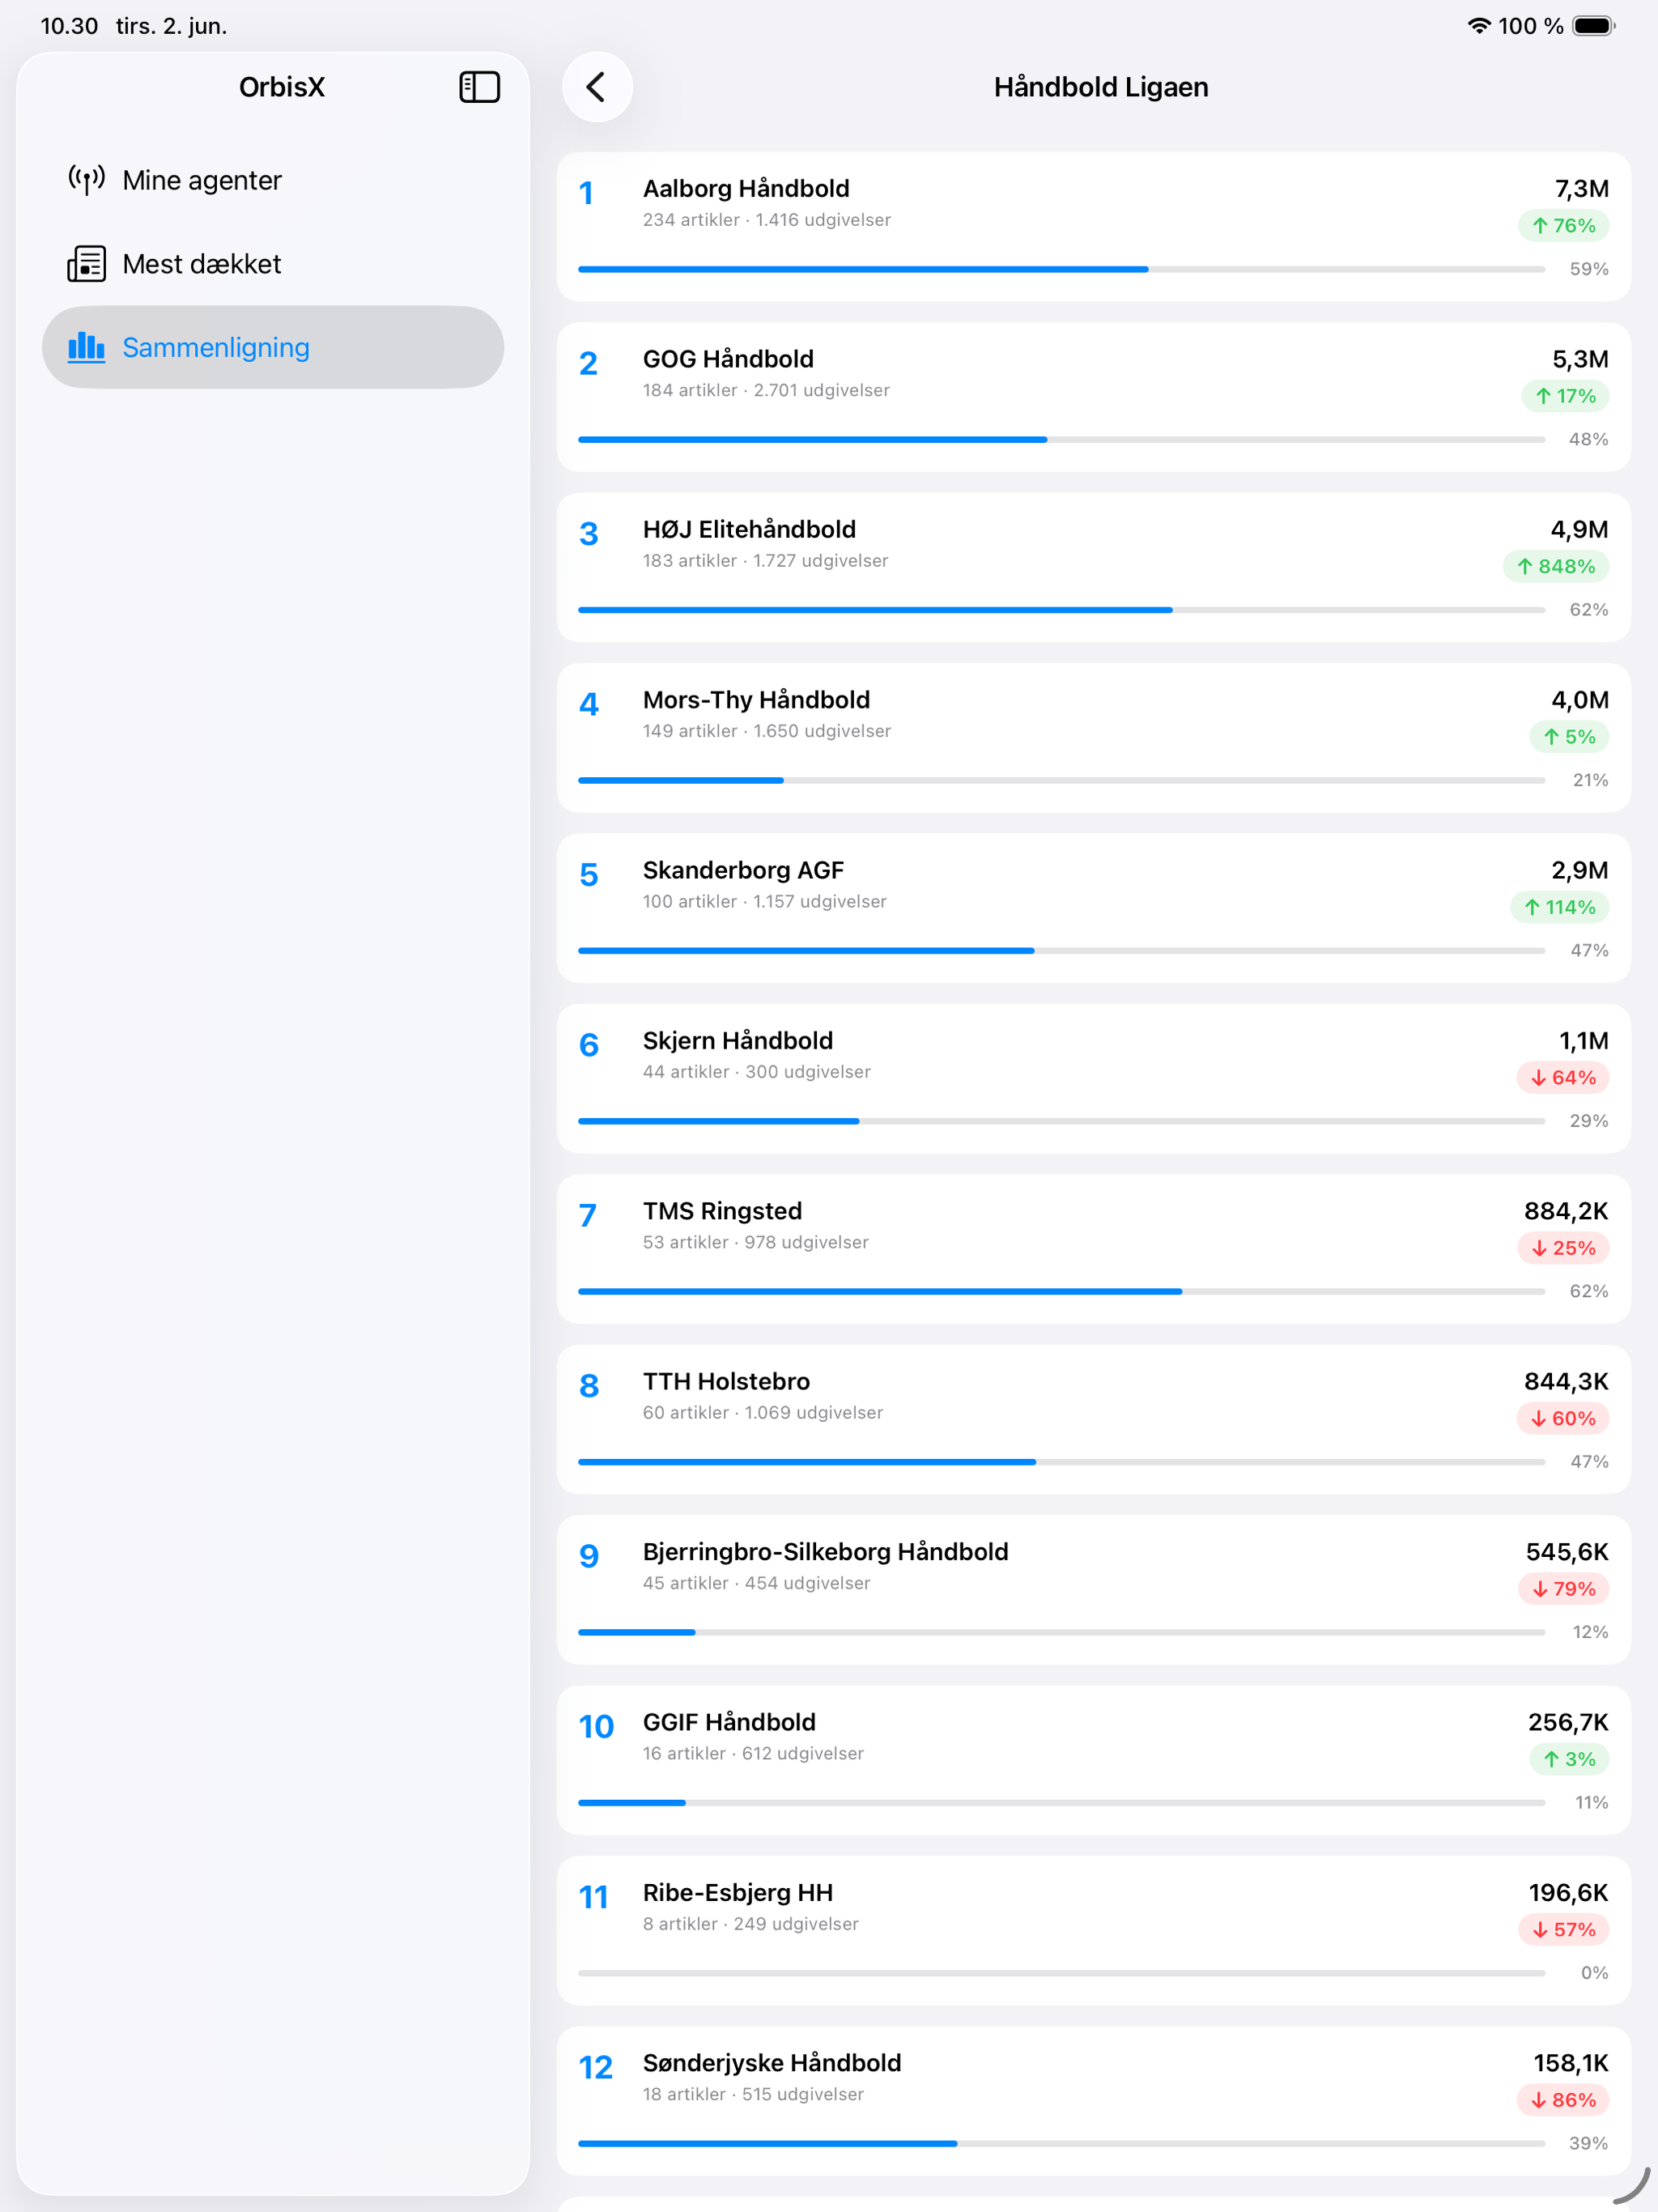Click the 545,6K reach value
Viewport: 1658px width, 2212px height.
1567,1552
